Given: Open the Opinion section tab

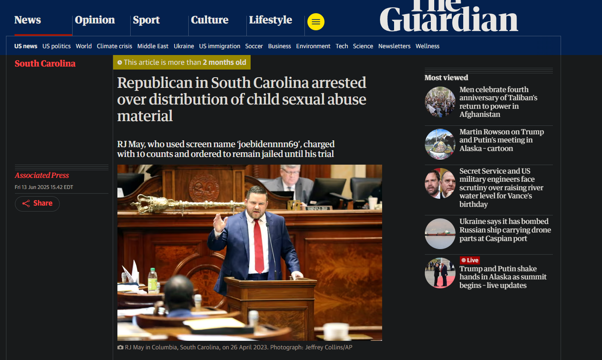Looking at the screenshot, I should (95, 20).
